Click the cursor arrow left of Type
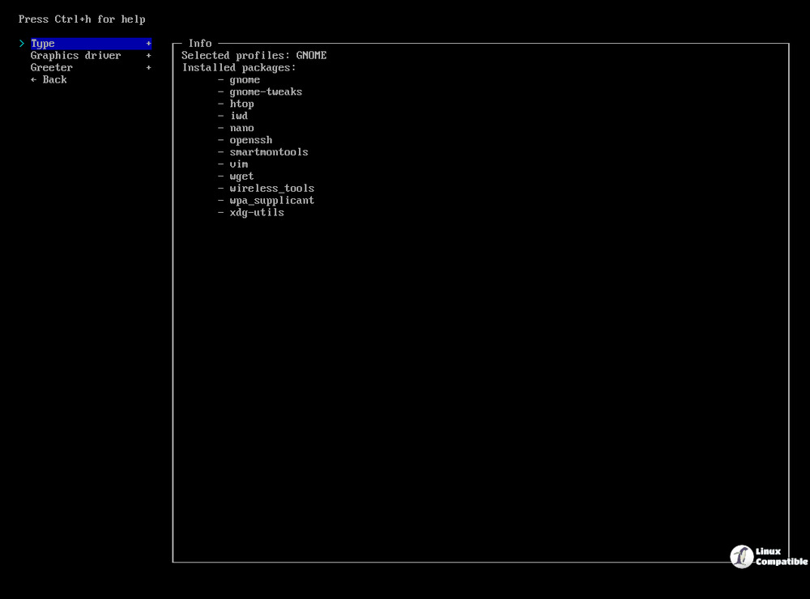The height and width of the screenshot is (599, 810). pos(22,44)
